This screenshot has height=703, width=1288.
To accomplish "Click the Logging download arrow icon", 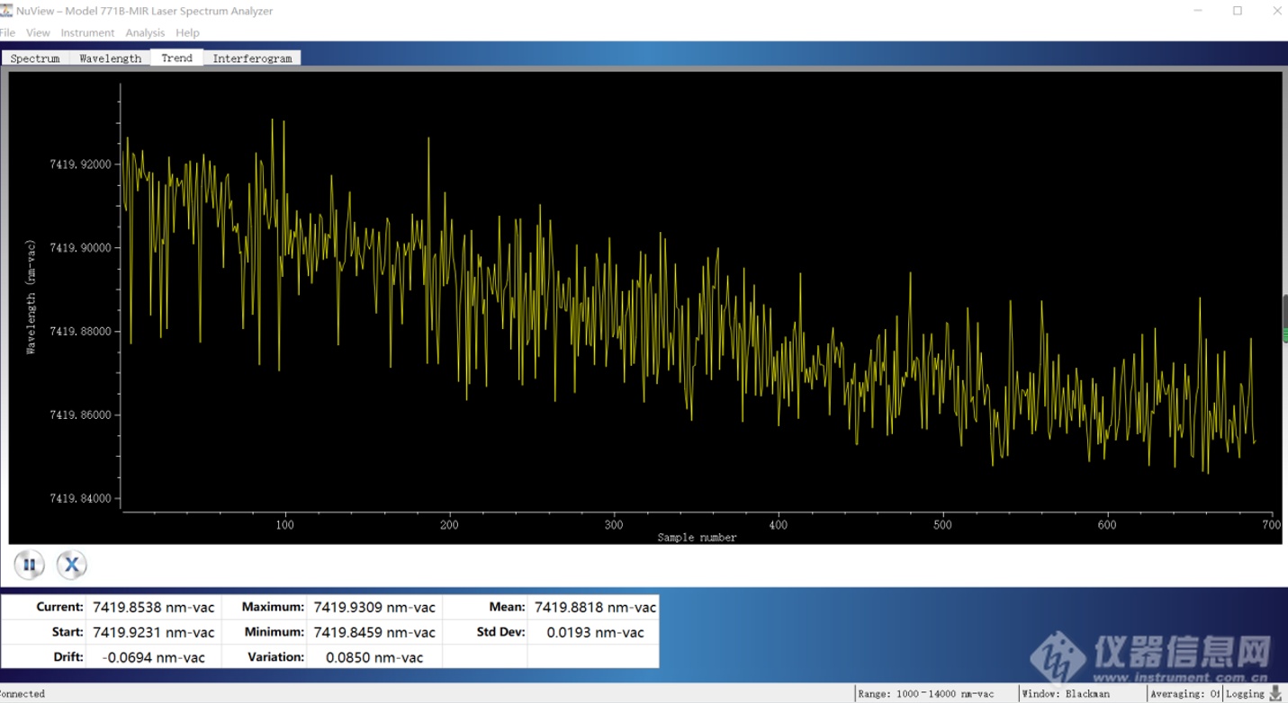I will pyautogui.click(x=1275, y=693).
